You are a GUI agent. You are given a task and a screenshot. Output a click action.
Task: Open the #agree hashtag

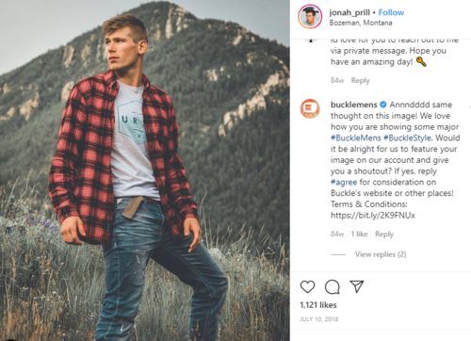coord(344,182)
